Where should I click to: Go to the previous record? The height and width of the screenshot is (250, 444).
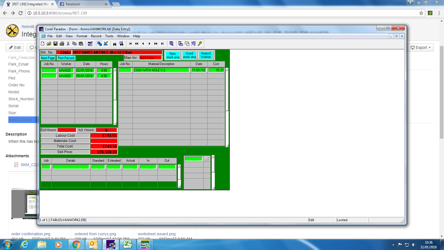tap(143, 44)
